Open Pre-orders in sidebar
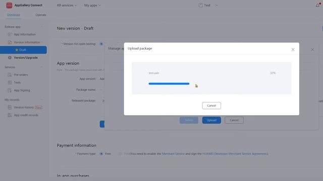 (21, 75)
